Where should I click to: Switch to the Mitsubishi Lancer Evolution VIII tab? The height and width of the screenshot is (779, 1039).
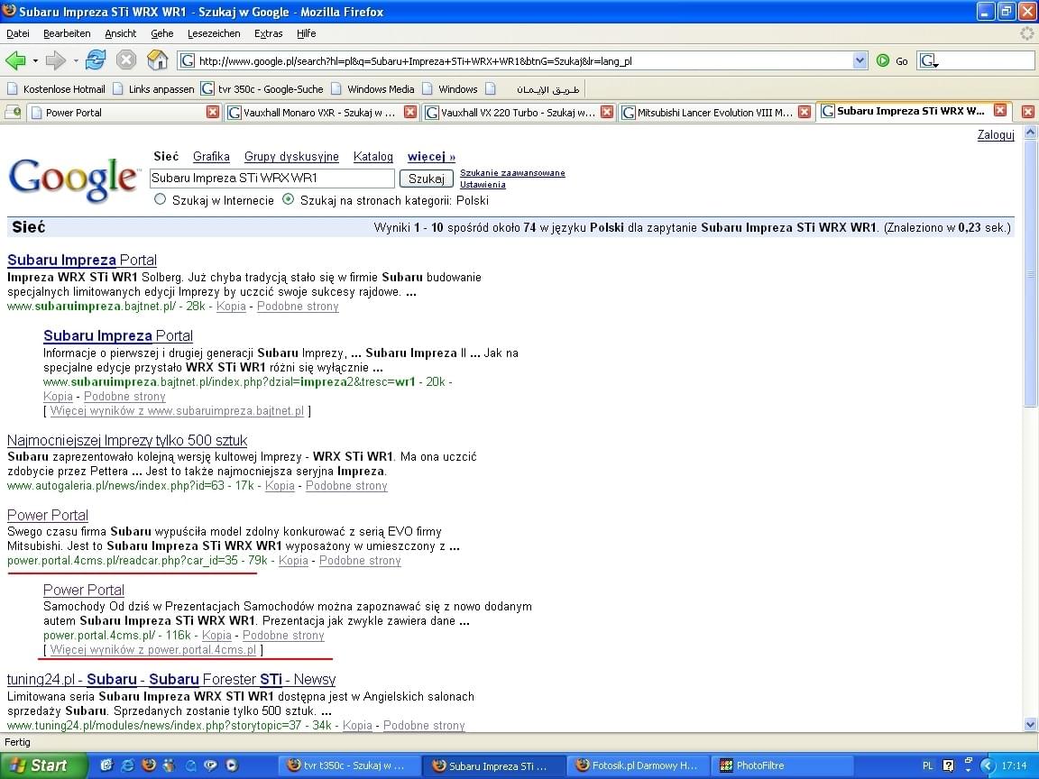708,113
